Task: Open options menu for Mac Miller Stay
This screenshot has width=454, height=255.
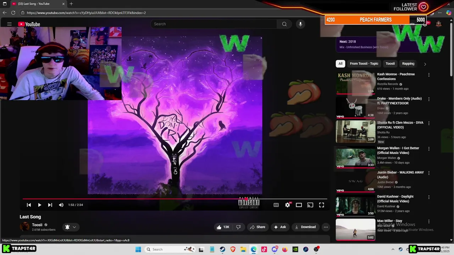Action: coord(429,221)
